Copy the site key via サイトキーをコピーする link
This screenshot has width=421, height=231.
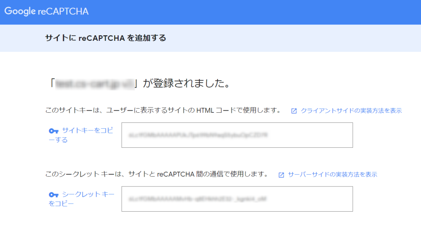(x=81, y=135)
